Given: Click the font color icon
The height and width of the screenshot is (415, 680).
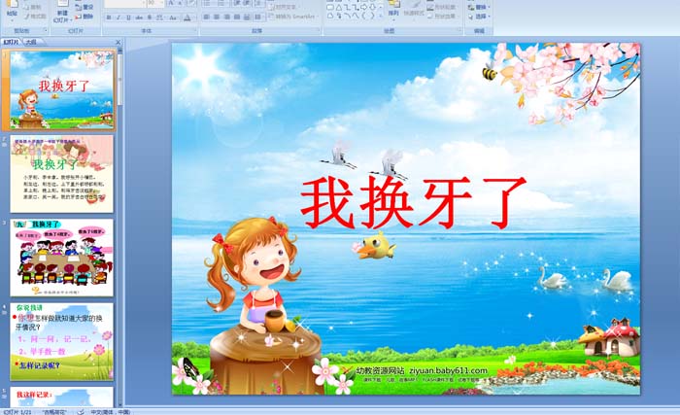Looking at the screenshot, I should click(x=185, y=17).
